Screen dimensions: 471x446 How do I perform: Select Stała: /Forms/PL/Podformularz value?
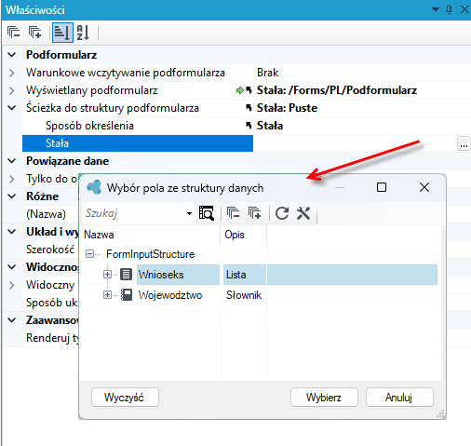click(x=337, y=90)
